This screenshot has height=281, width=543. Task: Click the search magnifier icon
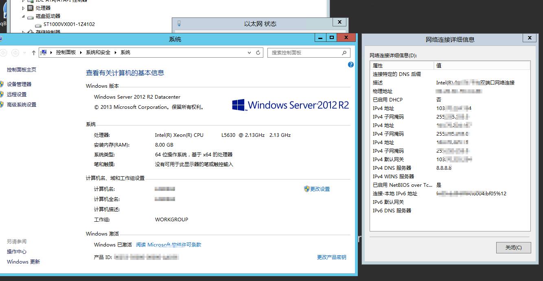[x=344, y=52]
